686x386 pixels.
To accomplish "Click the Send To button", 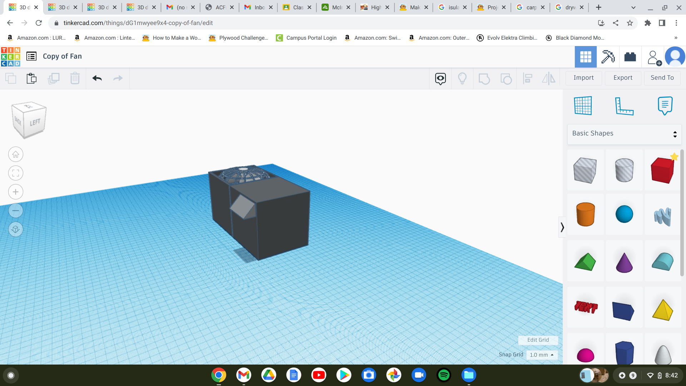I will tap(662, 78).
